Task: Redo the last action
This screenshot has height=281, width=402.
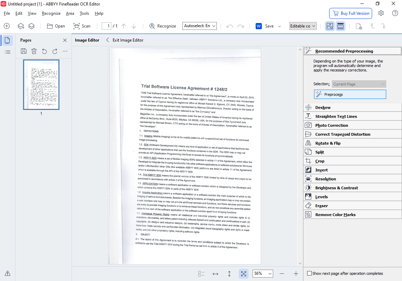Action: click(x=241, y=26)
